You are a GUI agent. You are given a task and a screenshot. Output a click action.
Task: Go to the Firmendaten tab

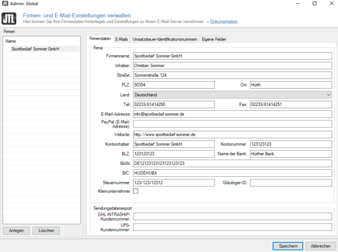click(100, 39)
